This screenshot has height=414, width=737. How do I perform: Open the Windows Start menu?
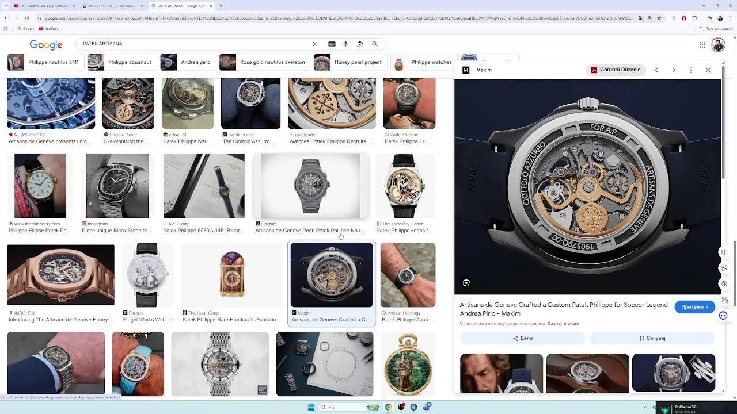(311, 407)
